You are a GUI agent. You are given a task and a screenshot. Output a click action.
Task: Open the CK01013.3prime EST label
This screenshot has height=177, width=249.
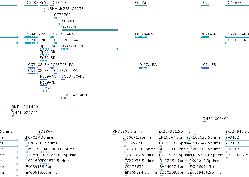click(x=204, y=161)
